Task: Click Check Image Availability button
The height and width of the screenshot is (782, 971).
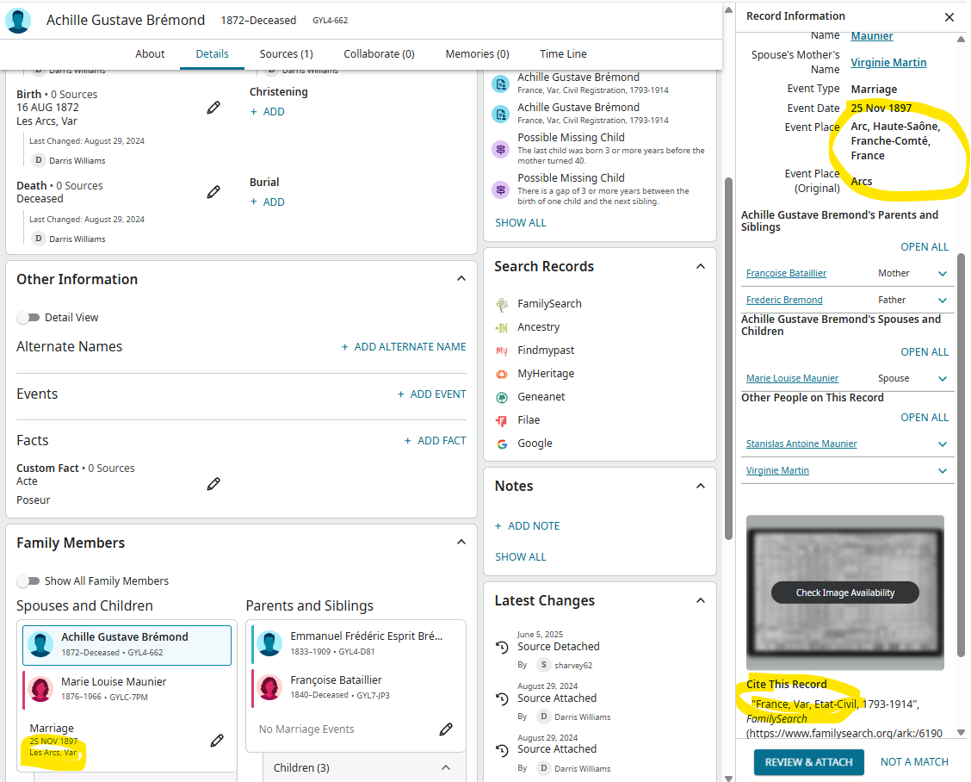Action: tap(844, 593)
